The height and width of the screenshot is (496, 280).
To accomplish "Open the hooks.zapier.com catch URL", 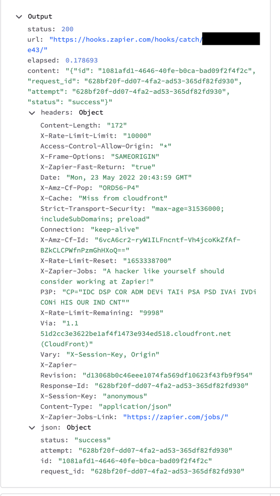I will (126, 40).
